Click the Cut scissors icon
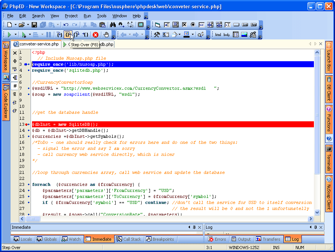 85,25
